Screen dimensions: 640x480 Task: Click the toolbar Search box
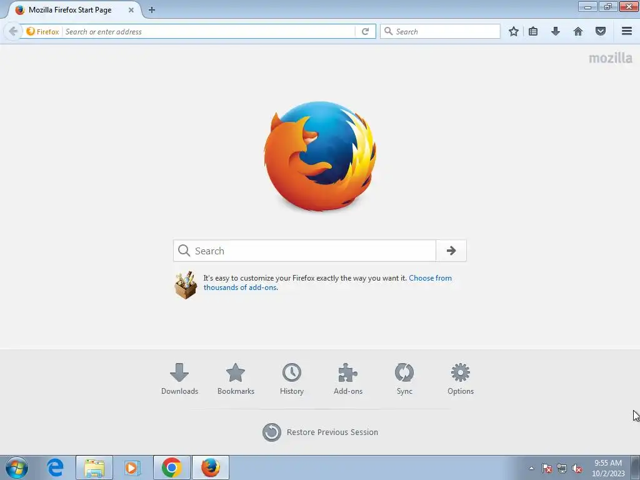point(440,31)
